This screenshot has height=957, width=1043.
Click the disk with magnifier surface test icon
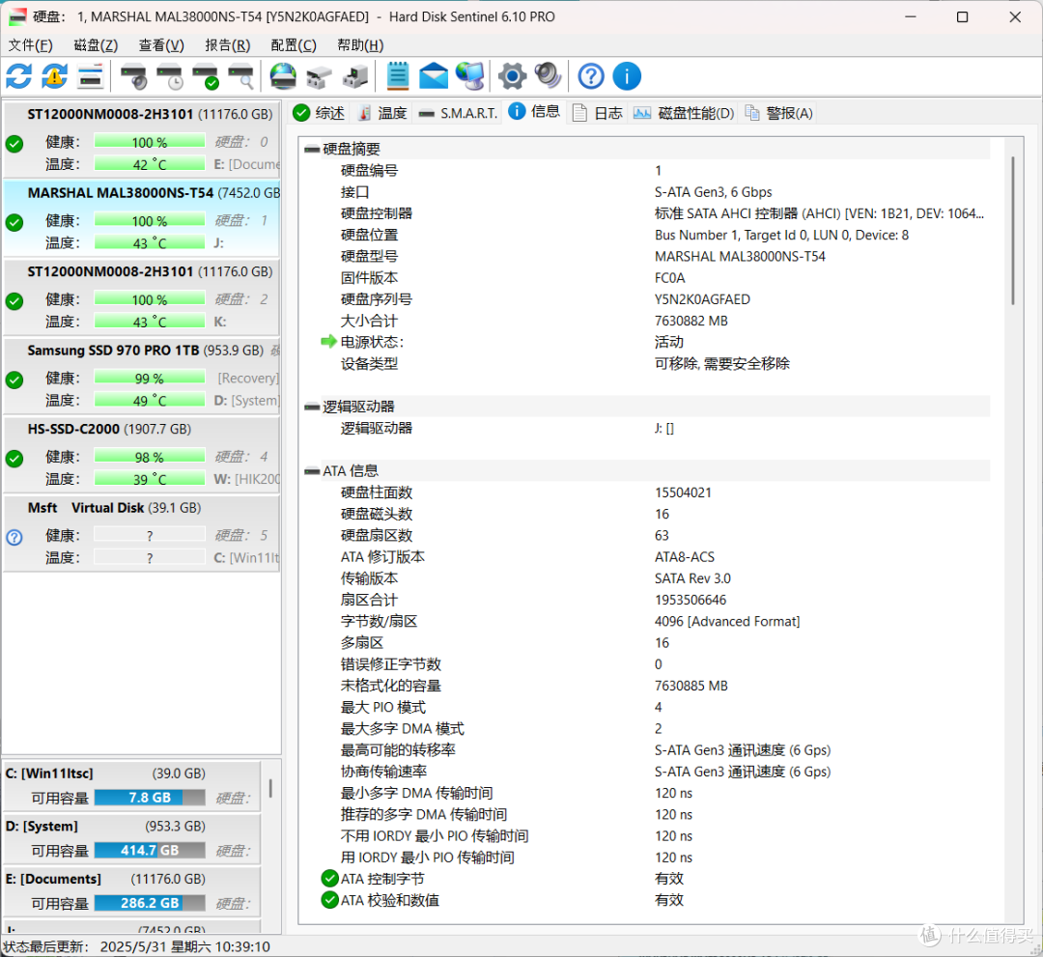[240, 76]
